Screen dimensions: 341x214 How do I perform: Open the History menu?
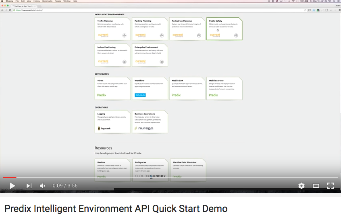point(36,1)
